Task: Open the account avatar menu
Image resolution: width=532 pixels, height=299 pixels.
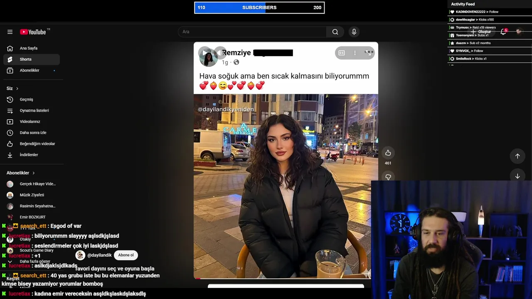Action: pos(518,32)
